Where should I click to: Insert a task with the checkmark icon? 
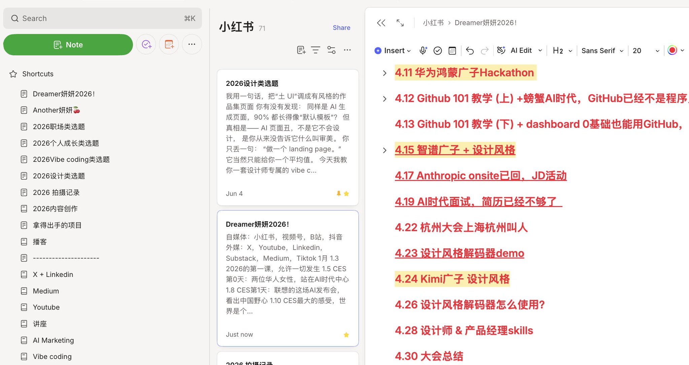click(438, 50)
